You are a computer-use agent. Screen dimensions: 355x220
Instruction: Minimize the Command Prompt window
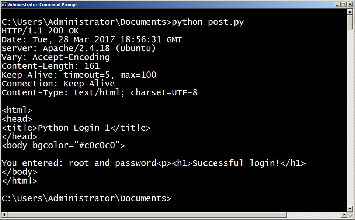(x=337, y=4)
